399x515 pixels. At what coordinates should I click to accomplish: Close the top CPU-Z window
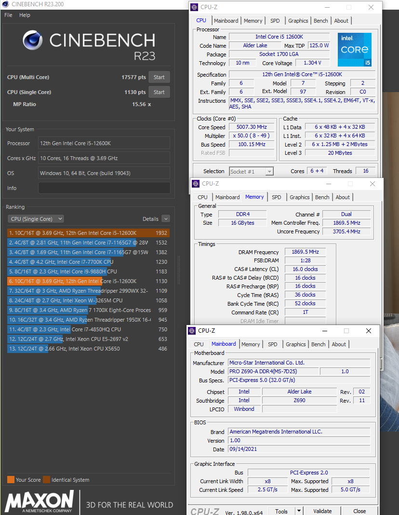(x=371, y=7)
